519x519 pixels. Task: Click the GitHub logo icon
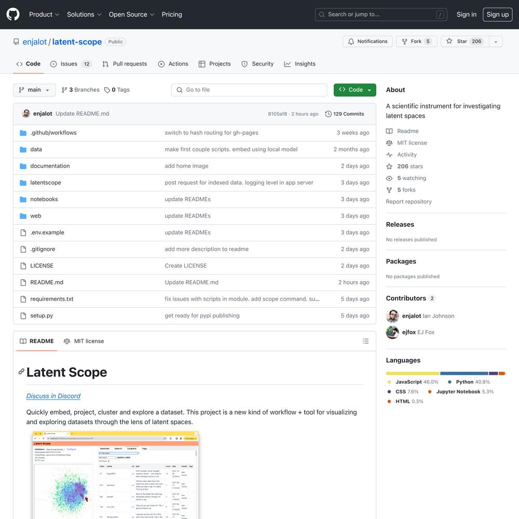pos(13,14)
